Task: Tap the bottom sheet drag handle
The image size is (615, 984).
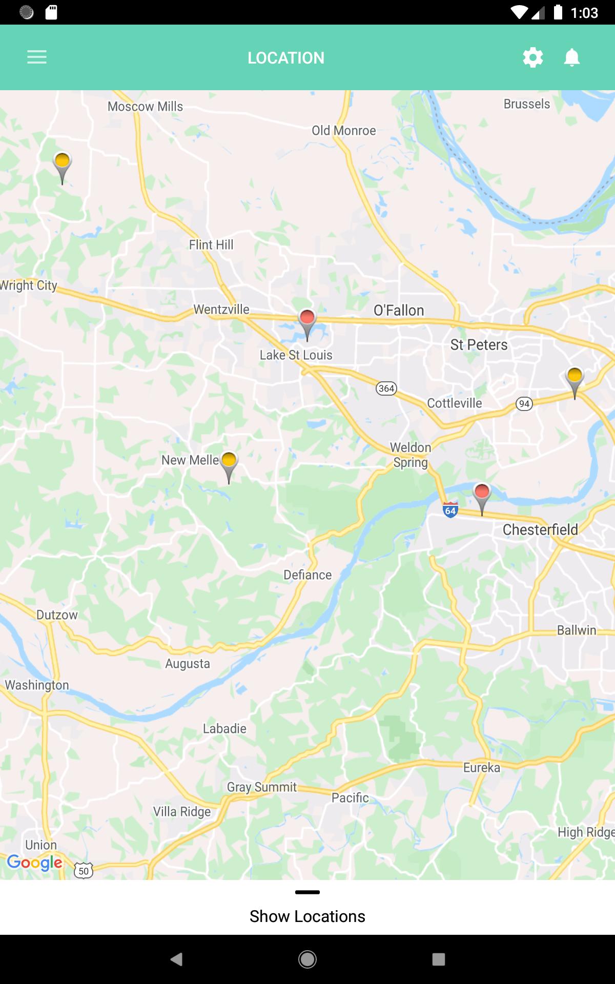Action: [307, 892]
